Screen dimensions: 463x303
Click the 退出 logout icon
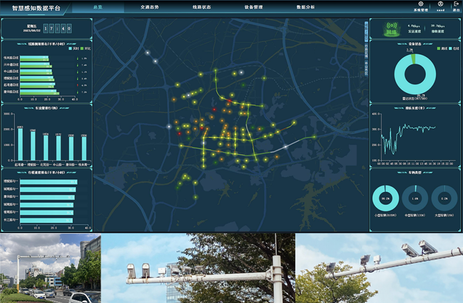pyautogui.click(x=456, y=4)
